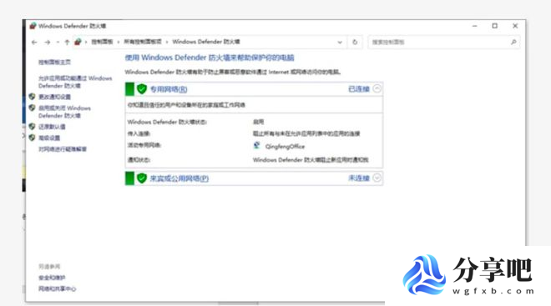The width and height of the screenshot is (551, 306).
Task: Open recent locations dropdown arrow
Action: tap(58, 43)
